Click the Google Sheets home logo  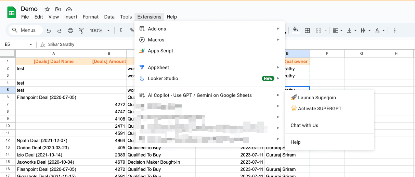12,13
